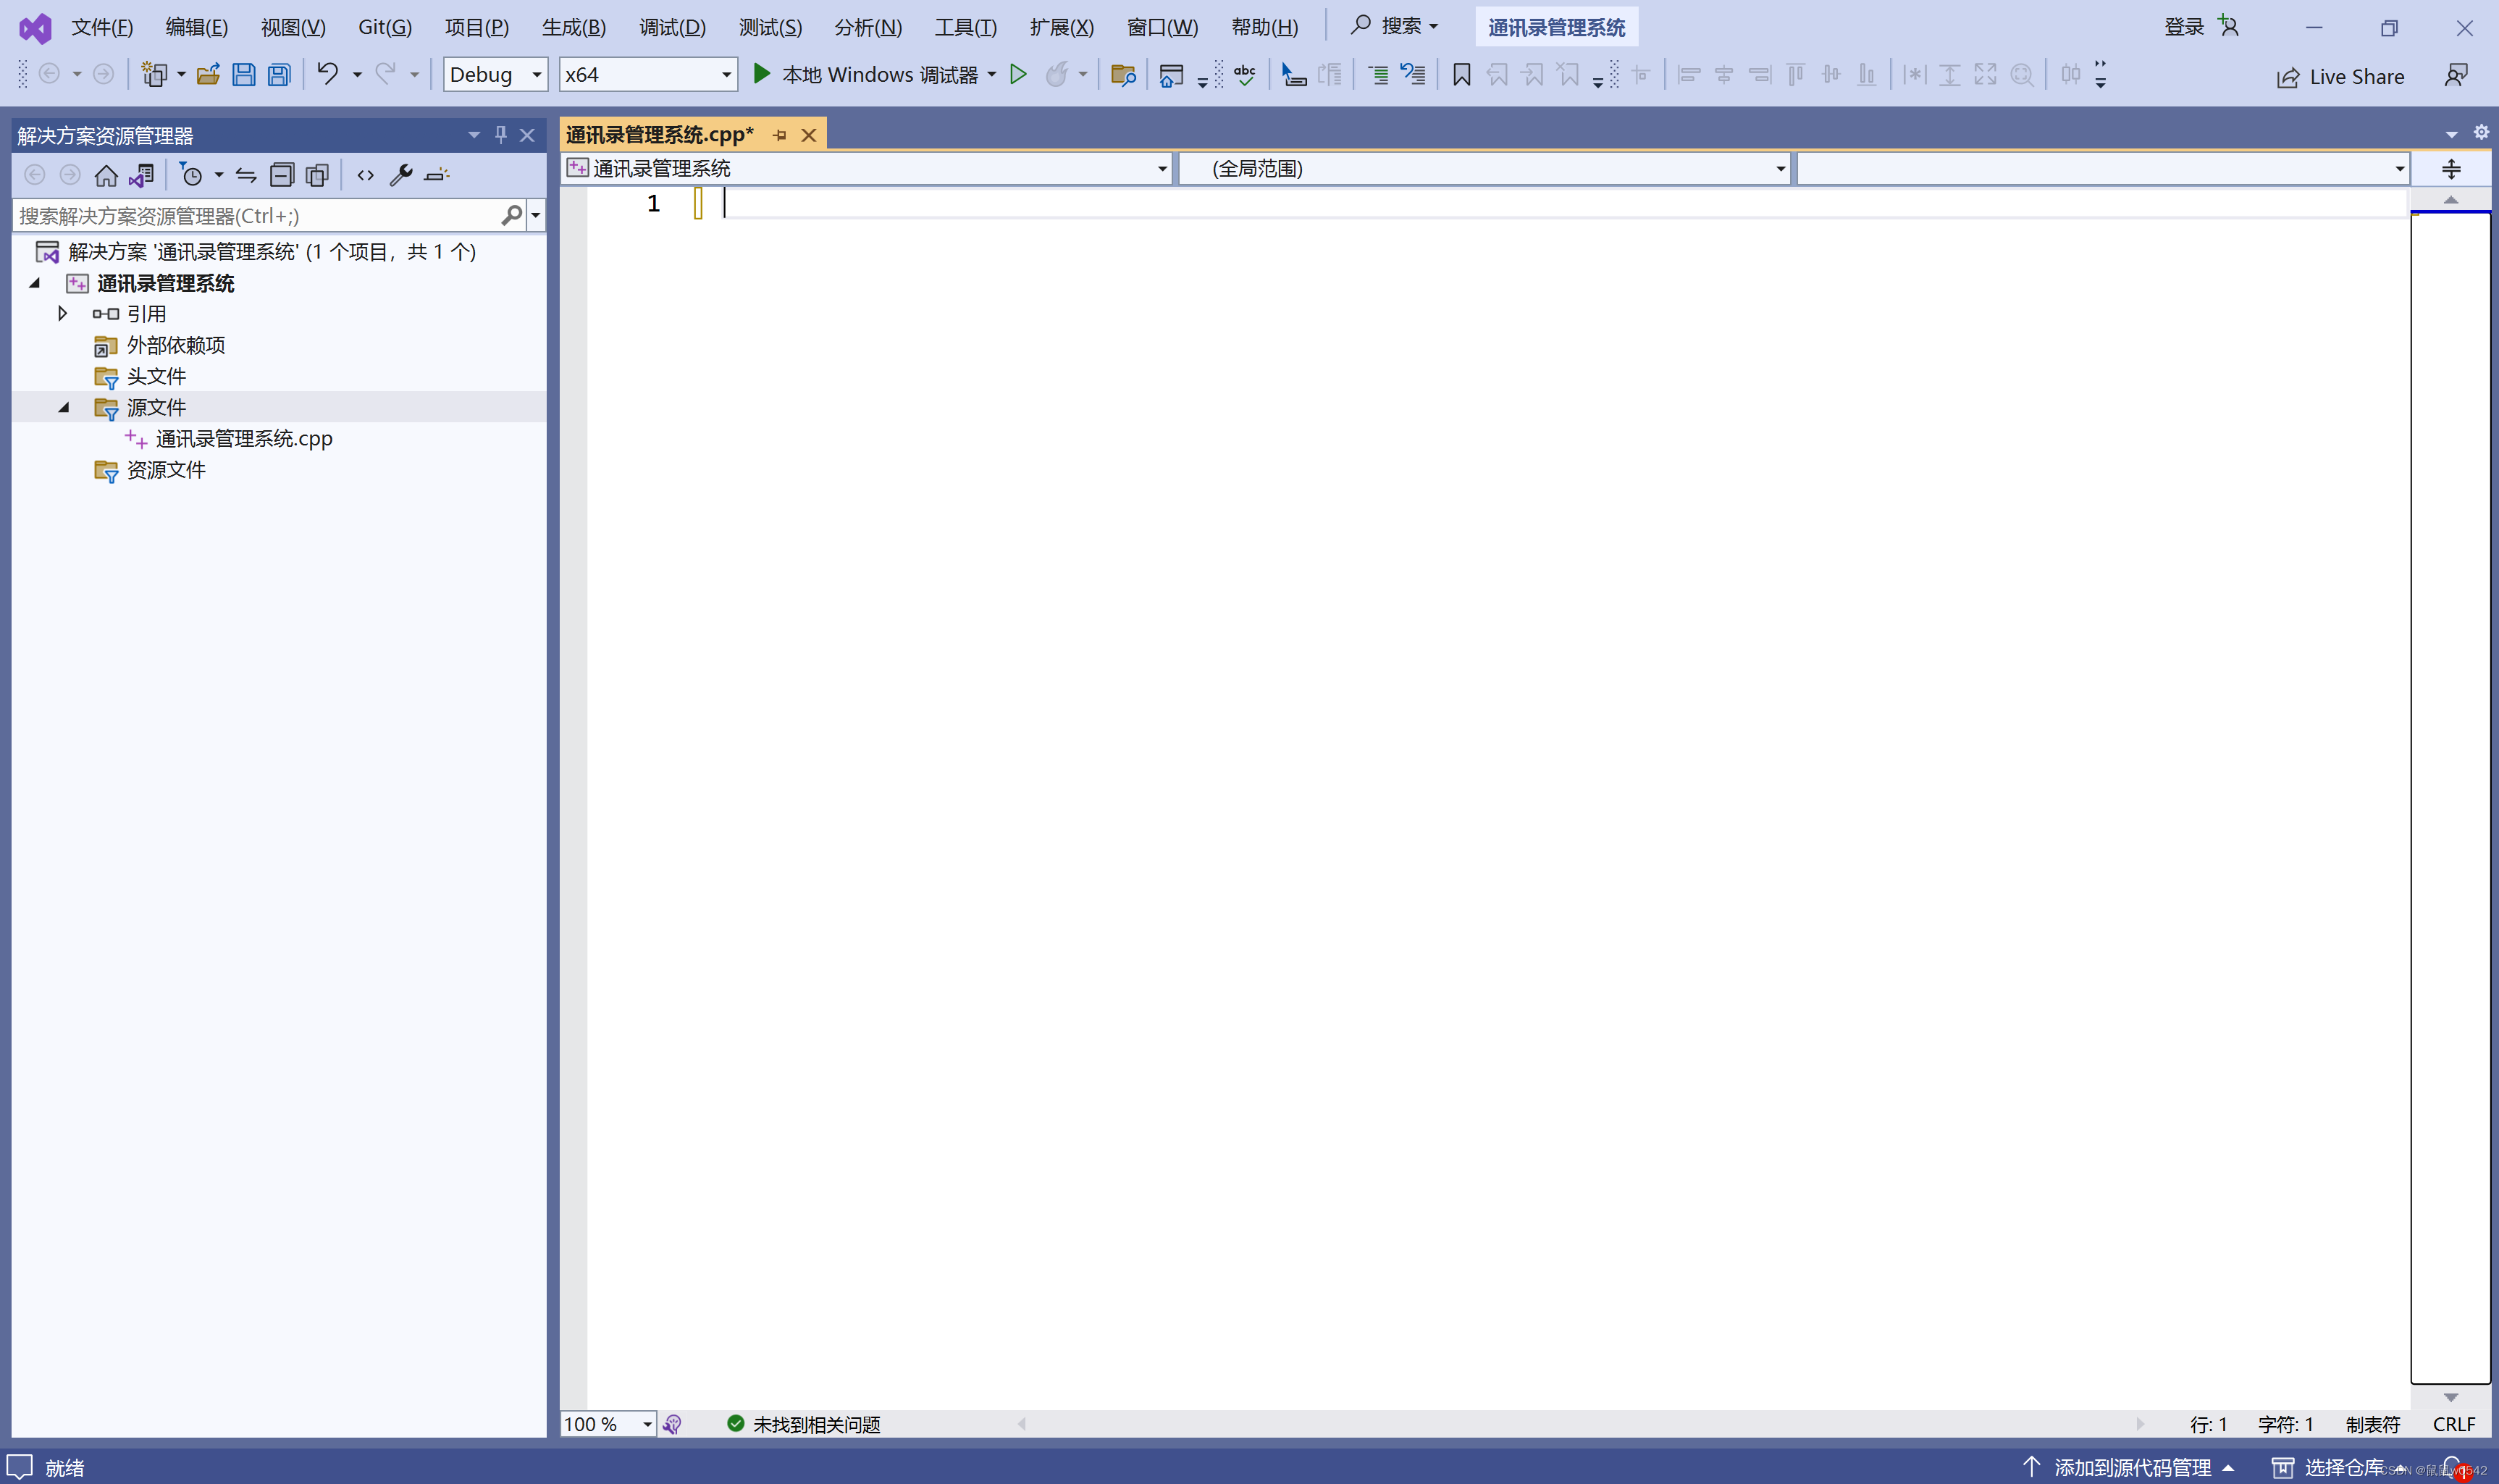Open the 生成(B) menu
This screenshot has height=1484, width=2499.
point(574,27)
